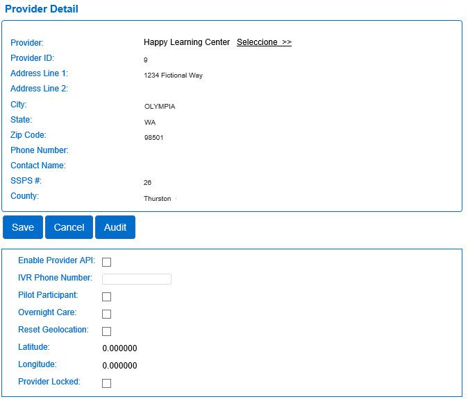Select the Happy Learning Center provider name
468x399 pixels.
coord(187,42)
